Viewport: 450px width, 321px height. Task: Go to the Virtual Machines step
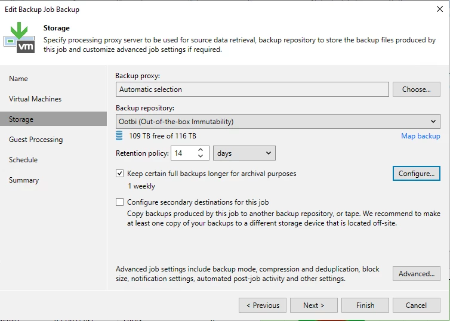(35, 98)
